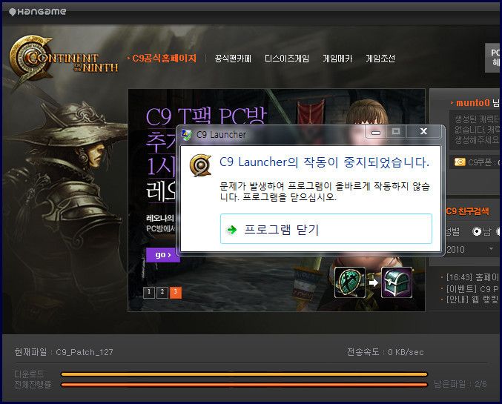
Task: Open the [이벤트] C9 news link
Action: click(x=472, y=289)
